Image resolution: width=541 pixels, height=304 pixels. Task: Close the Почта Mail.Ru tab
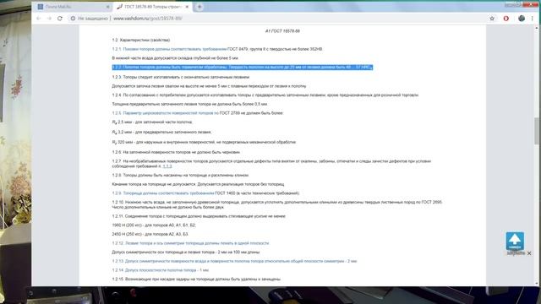(107, 7)
